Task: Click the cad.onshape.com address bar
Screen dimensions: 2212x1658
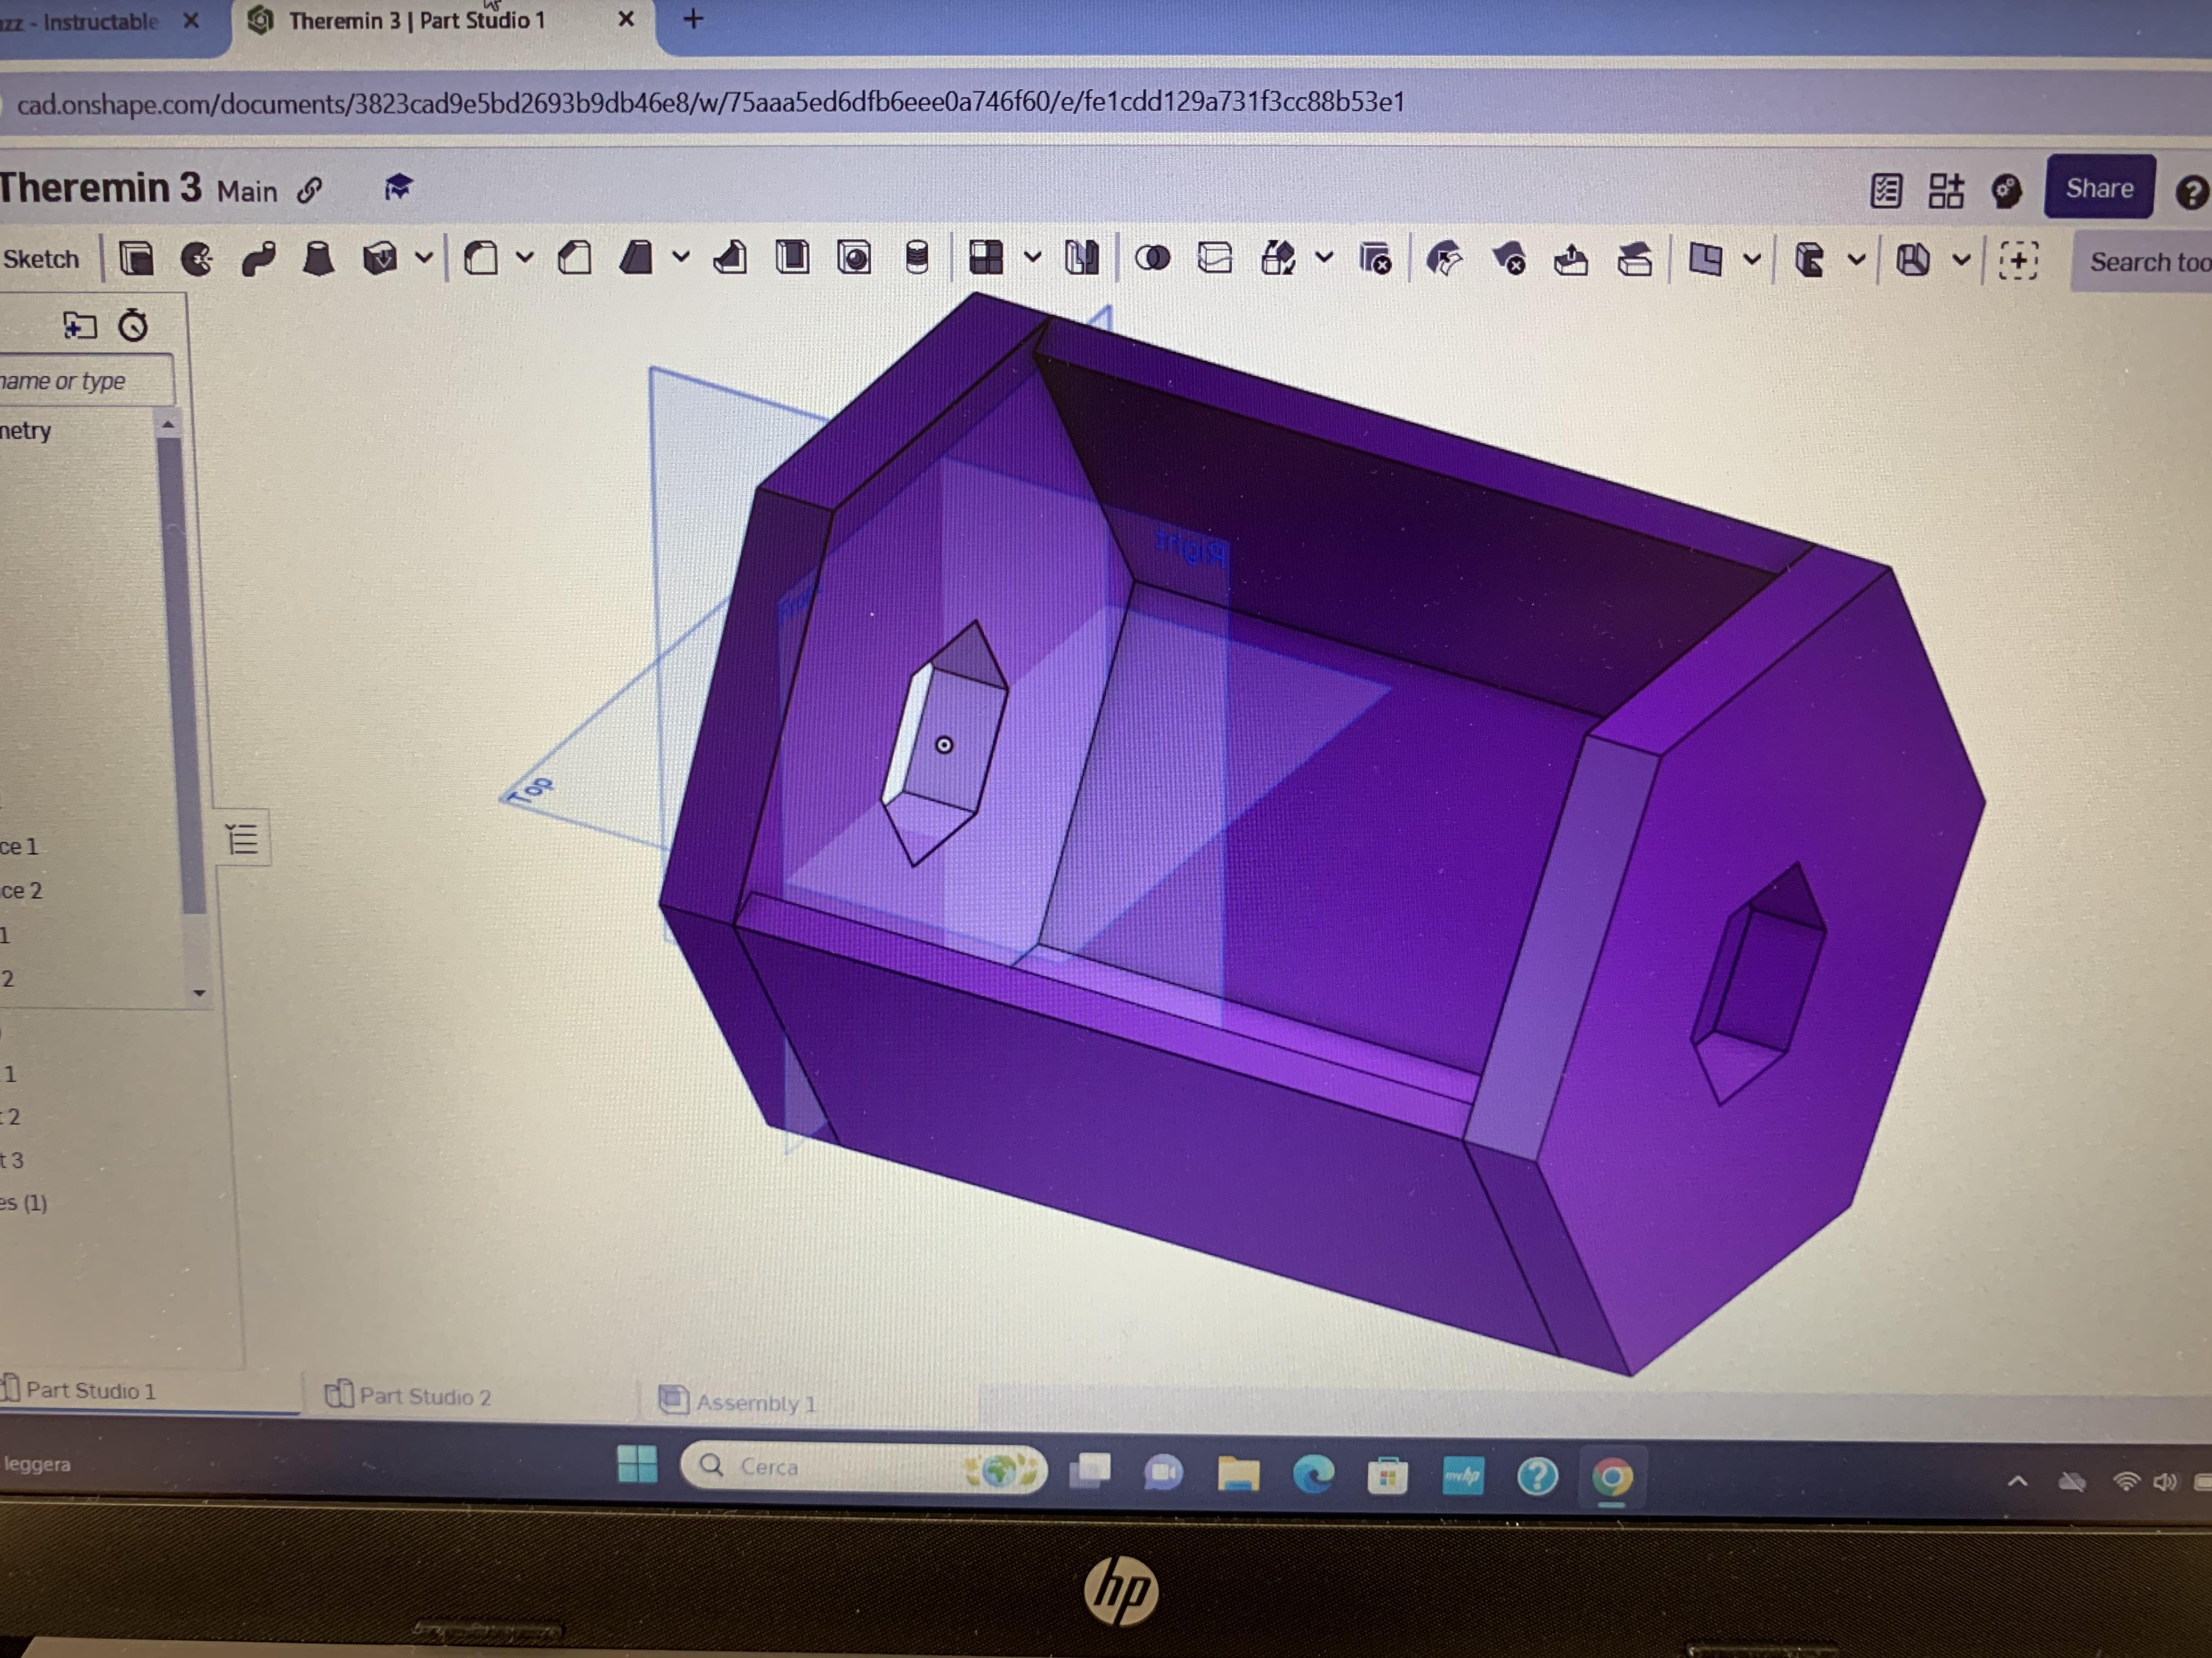Action: pos(710,102)
